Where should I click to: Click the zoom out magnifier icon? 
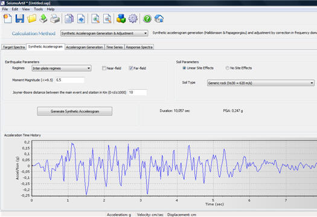107,19
